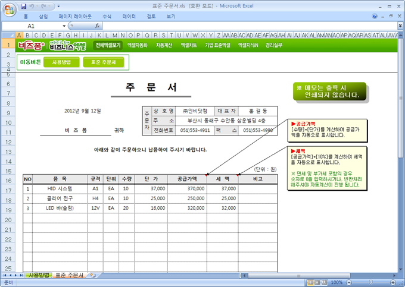Insert a new worksheet tab icon
Screen dimensions: 405x287
pos(93,275)
